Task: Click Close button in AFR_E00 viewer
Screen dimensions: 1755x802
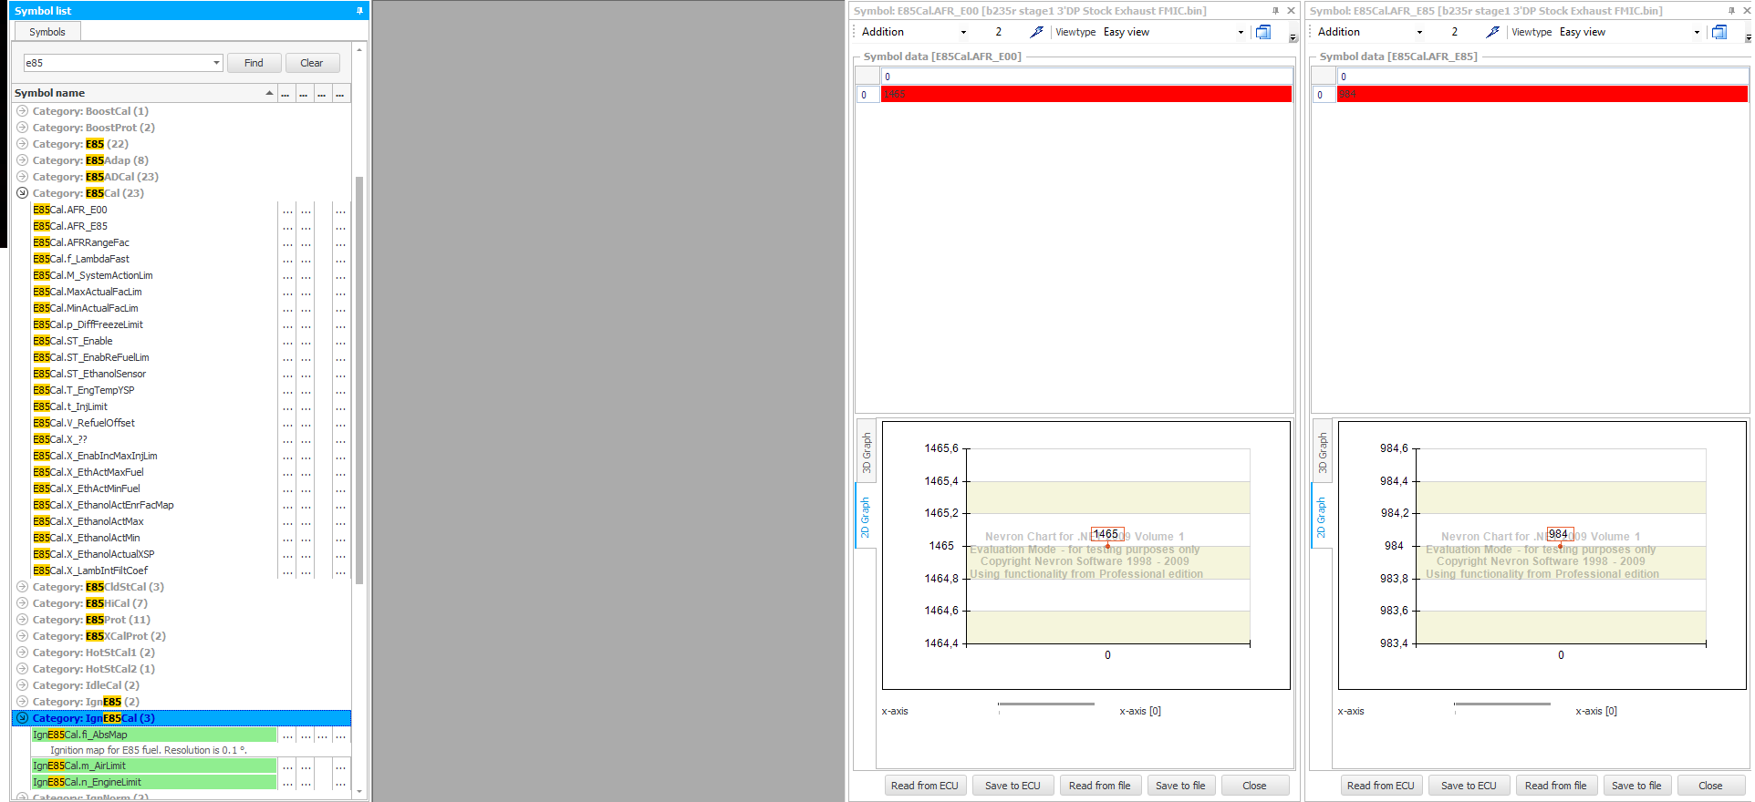Action: coord(1254,786)
